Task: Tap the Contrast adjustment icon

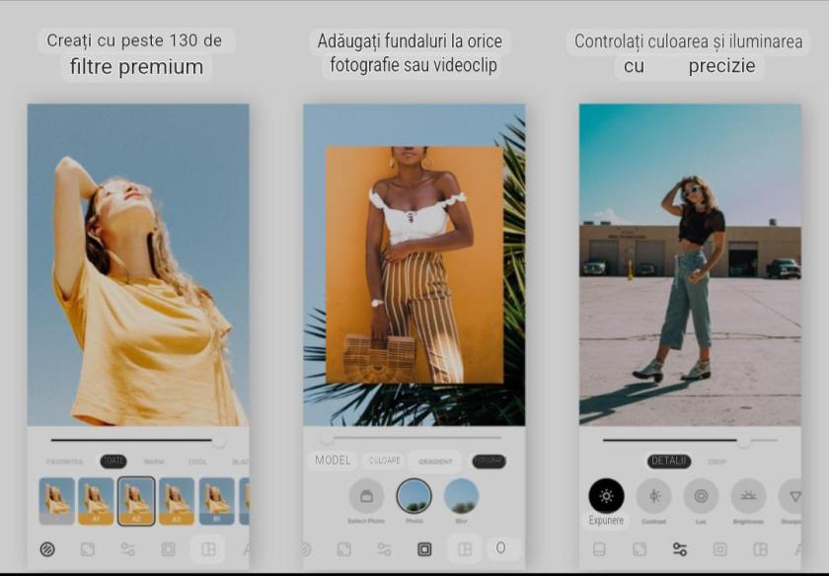Action: point(653,495)
